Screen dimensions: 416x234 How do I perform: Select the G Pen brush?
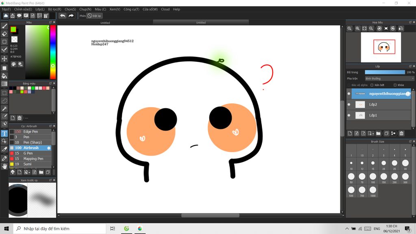(x=30, y=153)
